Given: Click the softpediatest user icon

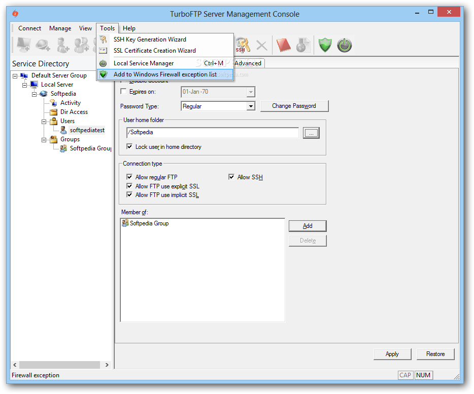Looking at the screenshot, I should click(63, 130).
